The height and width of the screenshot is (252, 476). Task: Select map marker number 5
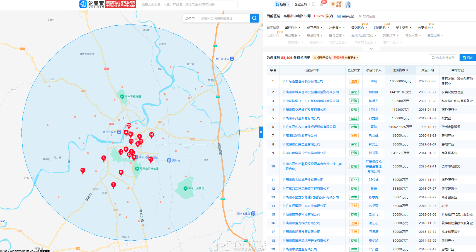[x=104, y=158]
